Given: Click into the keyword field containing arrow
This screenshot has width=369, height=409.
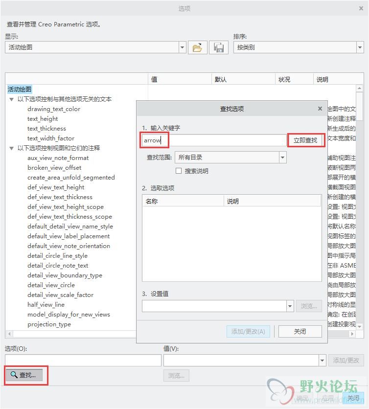Looking at the screenshot, I should 214,140.
